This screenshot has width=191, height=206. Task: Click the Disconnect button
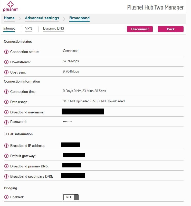(x=140, y=29)
